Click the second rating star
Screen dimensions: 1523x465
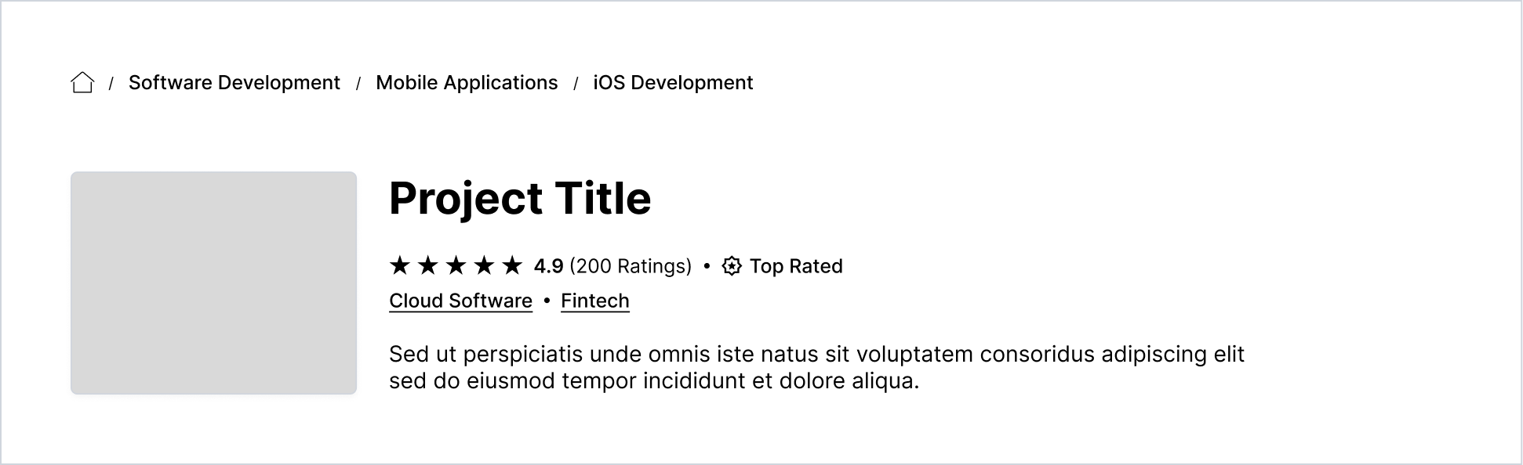428,265
